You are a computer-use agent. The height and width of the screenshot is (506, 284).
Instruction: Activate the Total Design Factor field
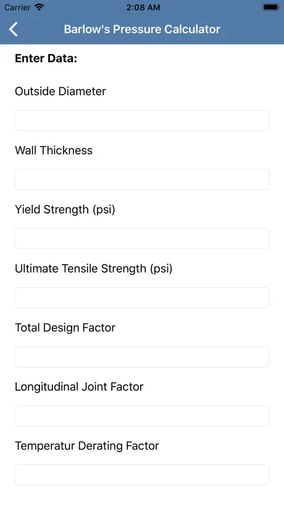click(142, 357)
